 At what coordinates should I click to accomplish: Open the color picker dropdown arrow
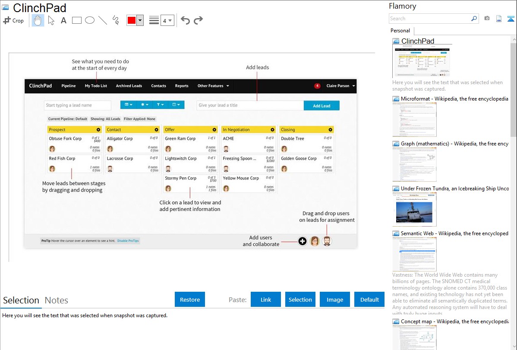[x=140, y=20]
